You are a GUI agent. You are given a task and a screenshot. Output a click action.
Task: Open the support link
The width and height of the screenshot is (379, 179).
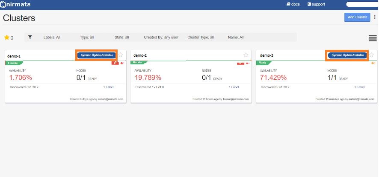[x=316, y=4]
